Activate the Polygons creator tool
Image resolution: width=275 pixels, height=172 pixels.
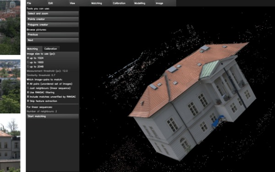point(53,25)
